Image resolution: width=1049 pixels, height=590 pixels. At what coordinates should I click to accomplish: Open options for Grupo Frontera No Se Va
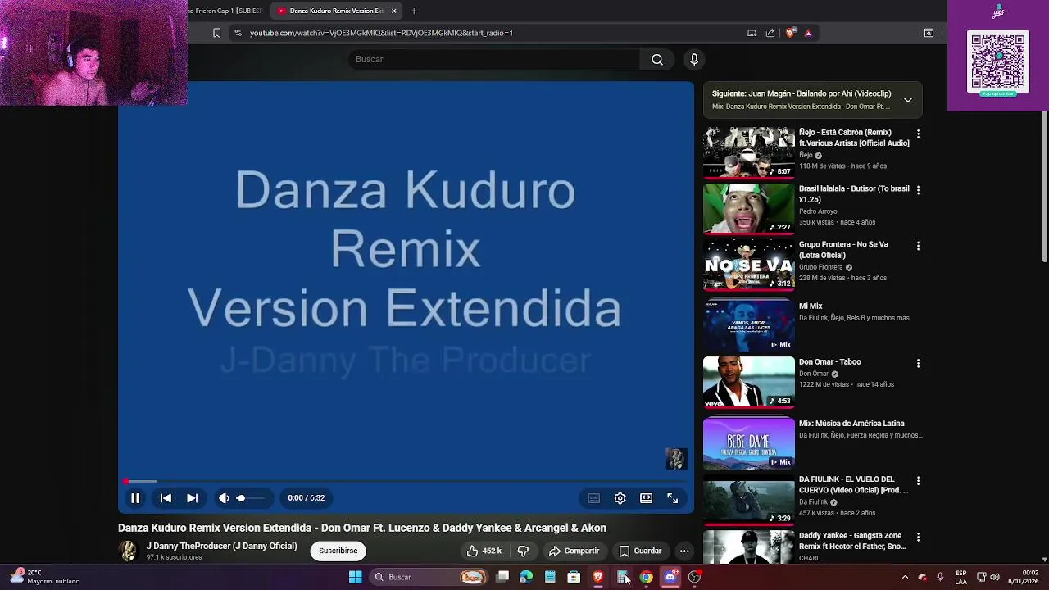click(918, 246)
